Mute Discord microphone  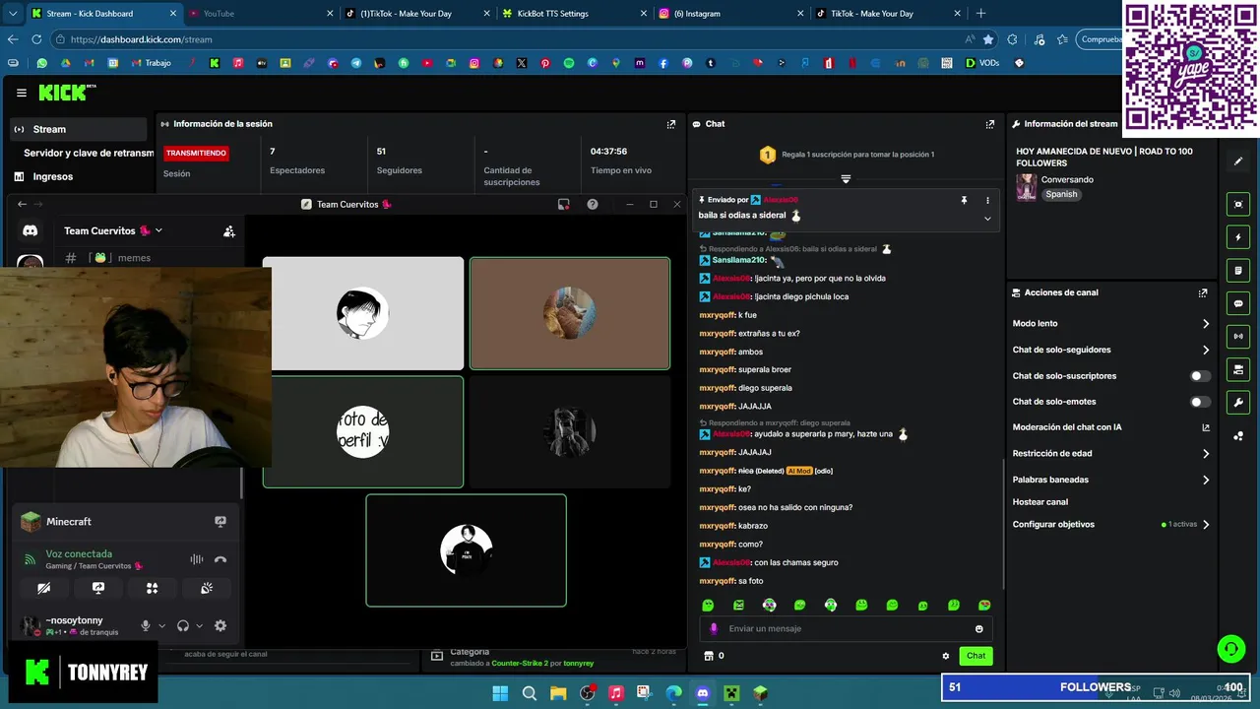[146, 625]
